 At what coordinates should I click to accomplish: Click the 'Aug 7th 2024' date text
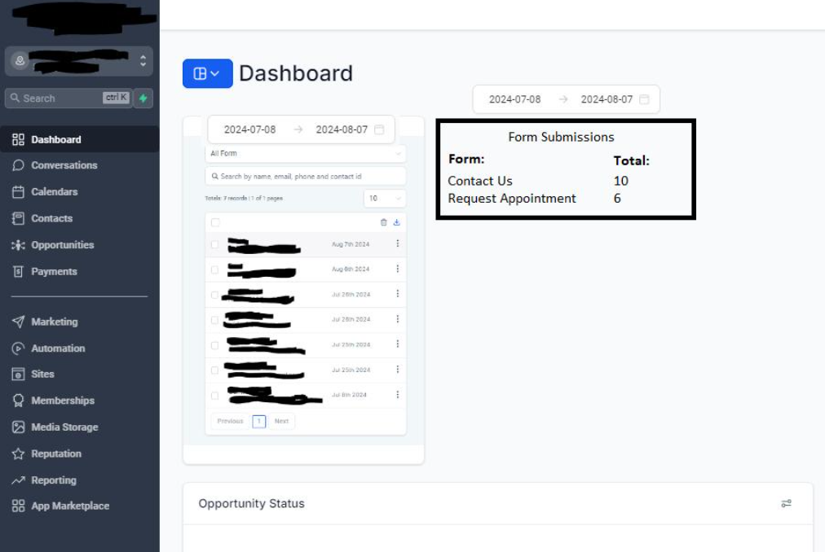click(x=351, y=244)
